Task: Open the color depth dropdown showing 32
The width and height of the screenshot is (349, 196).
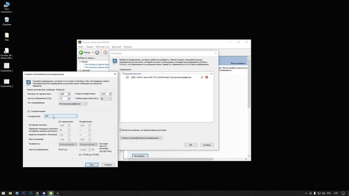Action: point(106,99)
